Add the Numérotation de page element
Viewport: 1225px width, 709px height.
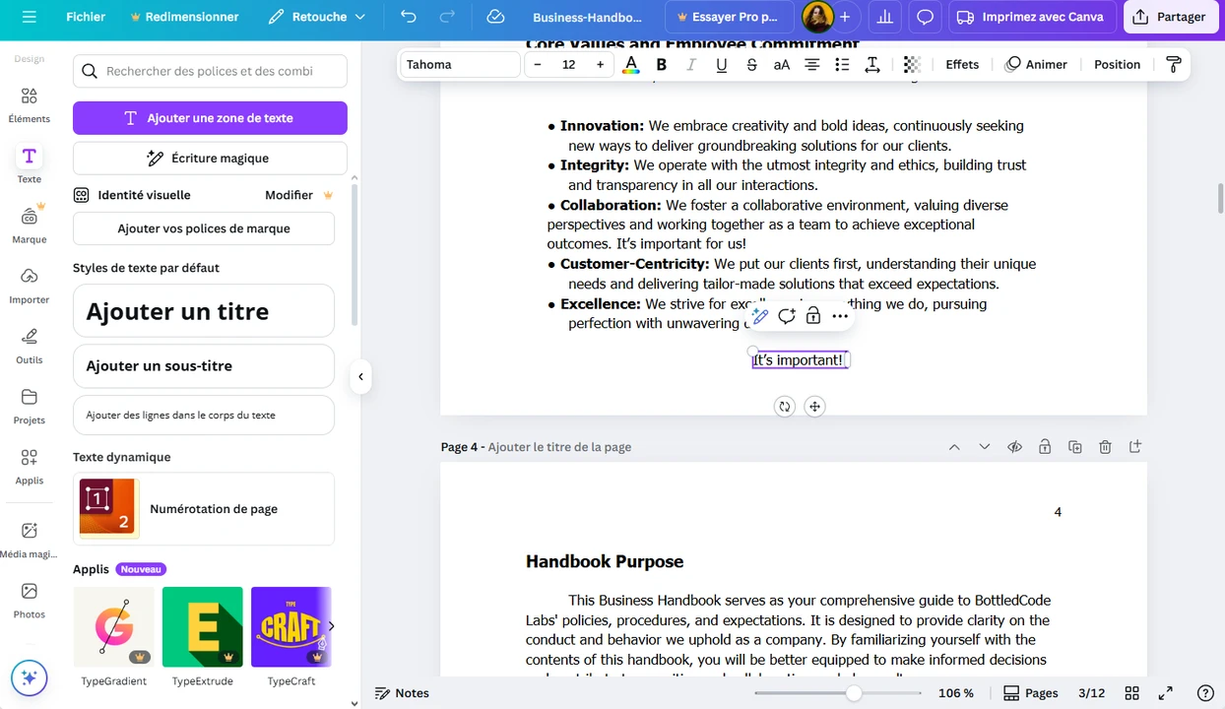pos(204,509)
